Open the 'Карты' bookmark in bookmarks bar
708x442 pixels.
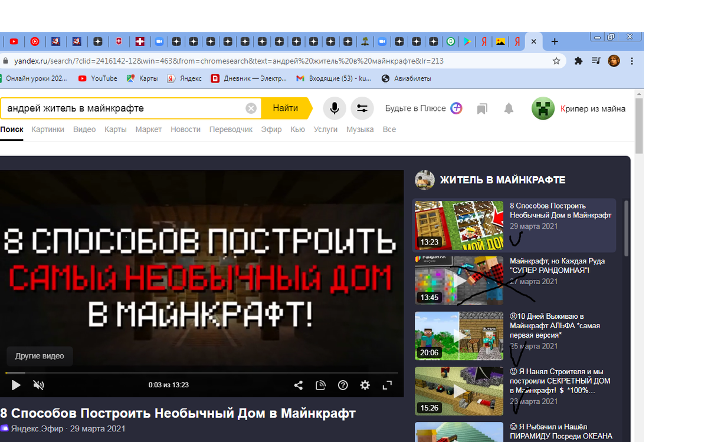(142, 78)
